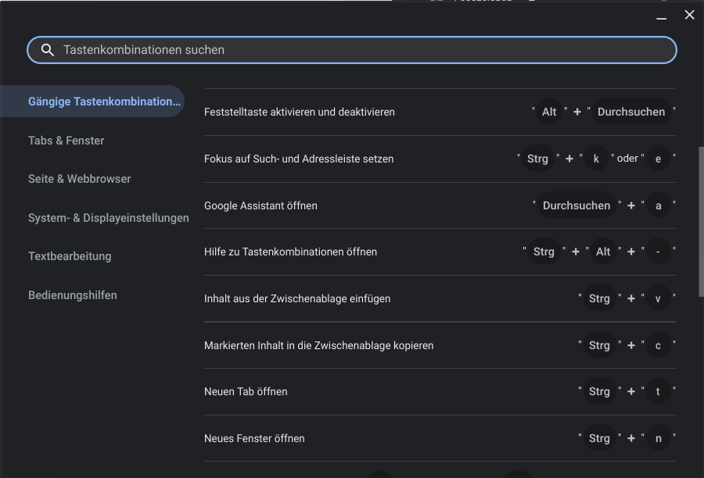Minimize the shortcuts window
The width and height of the screenshot is (704, 478).
point(662,16)
